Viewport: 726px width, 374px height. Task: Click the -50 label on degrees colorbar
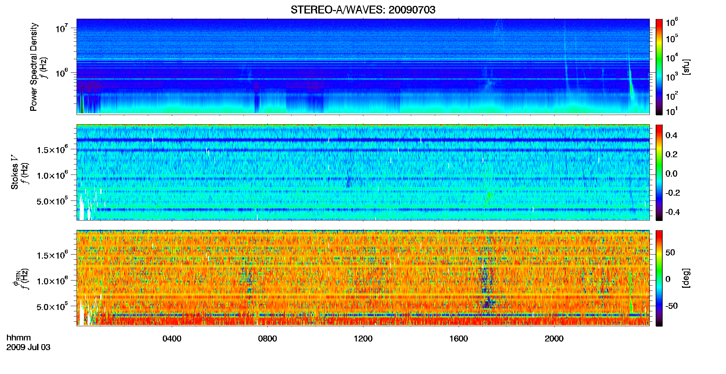671,306
